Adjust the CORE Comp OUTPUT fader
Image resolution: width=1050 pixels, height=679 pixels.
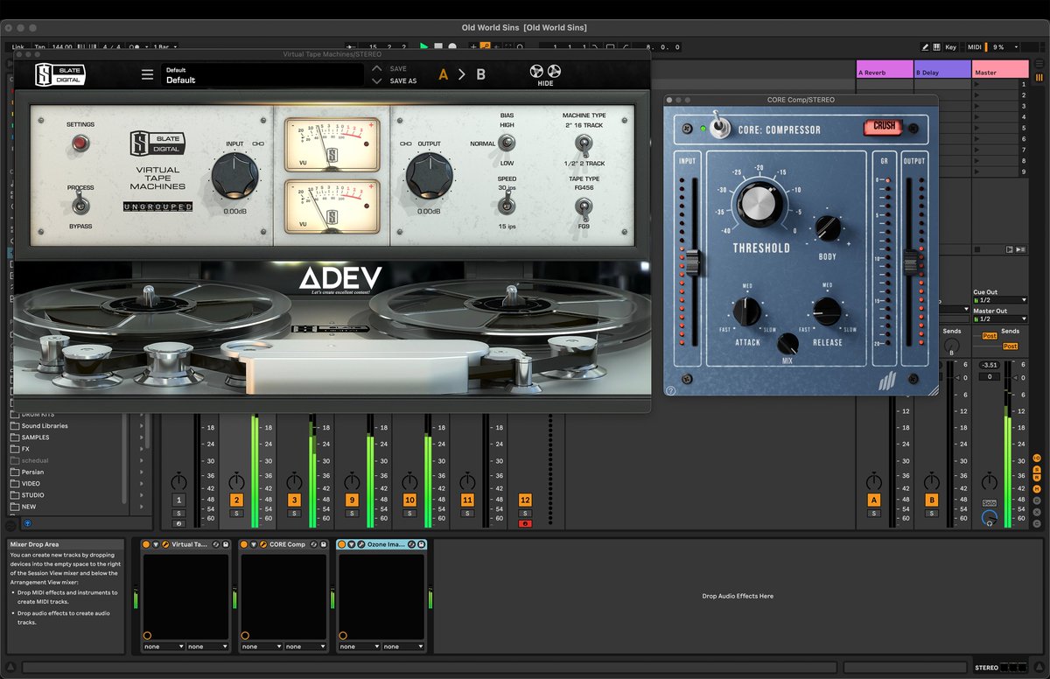click(912, 262)
